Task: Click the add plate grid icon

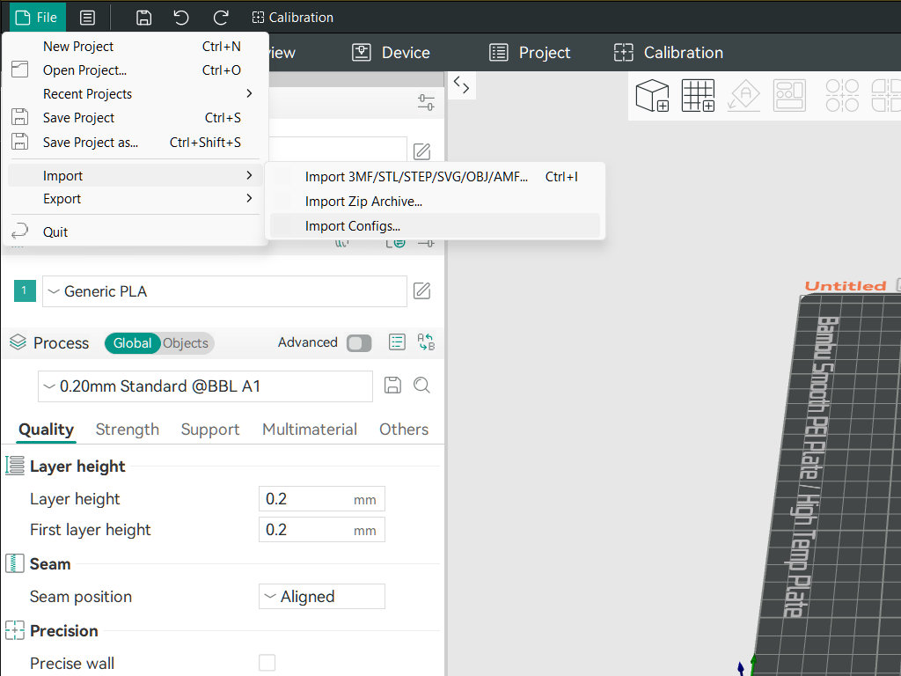Action: pyautogui.click(x=699, y=95)
